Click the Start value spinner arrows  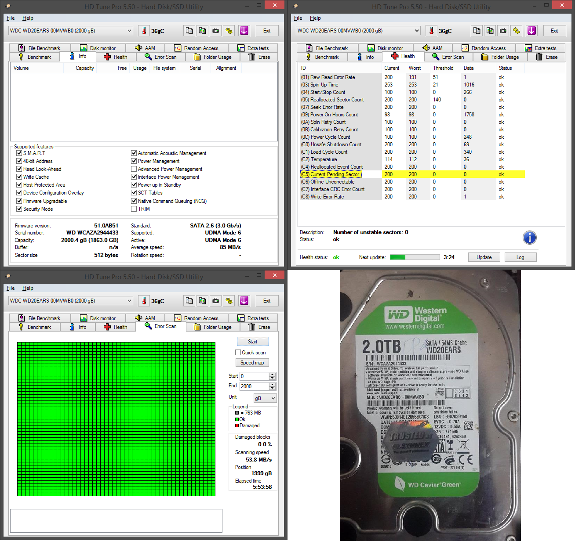tap(273, 376)
